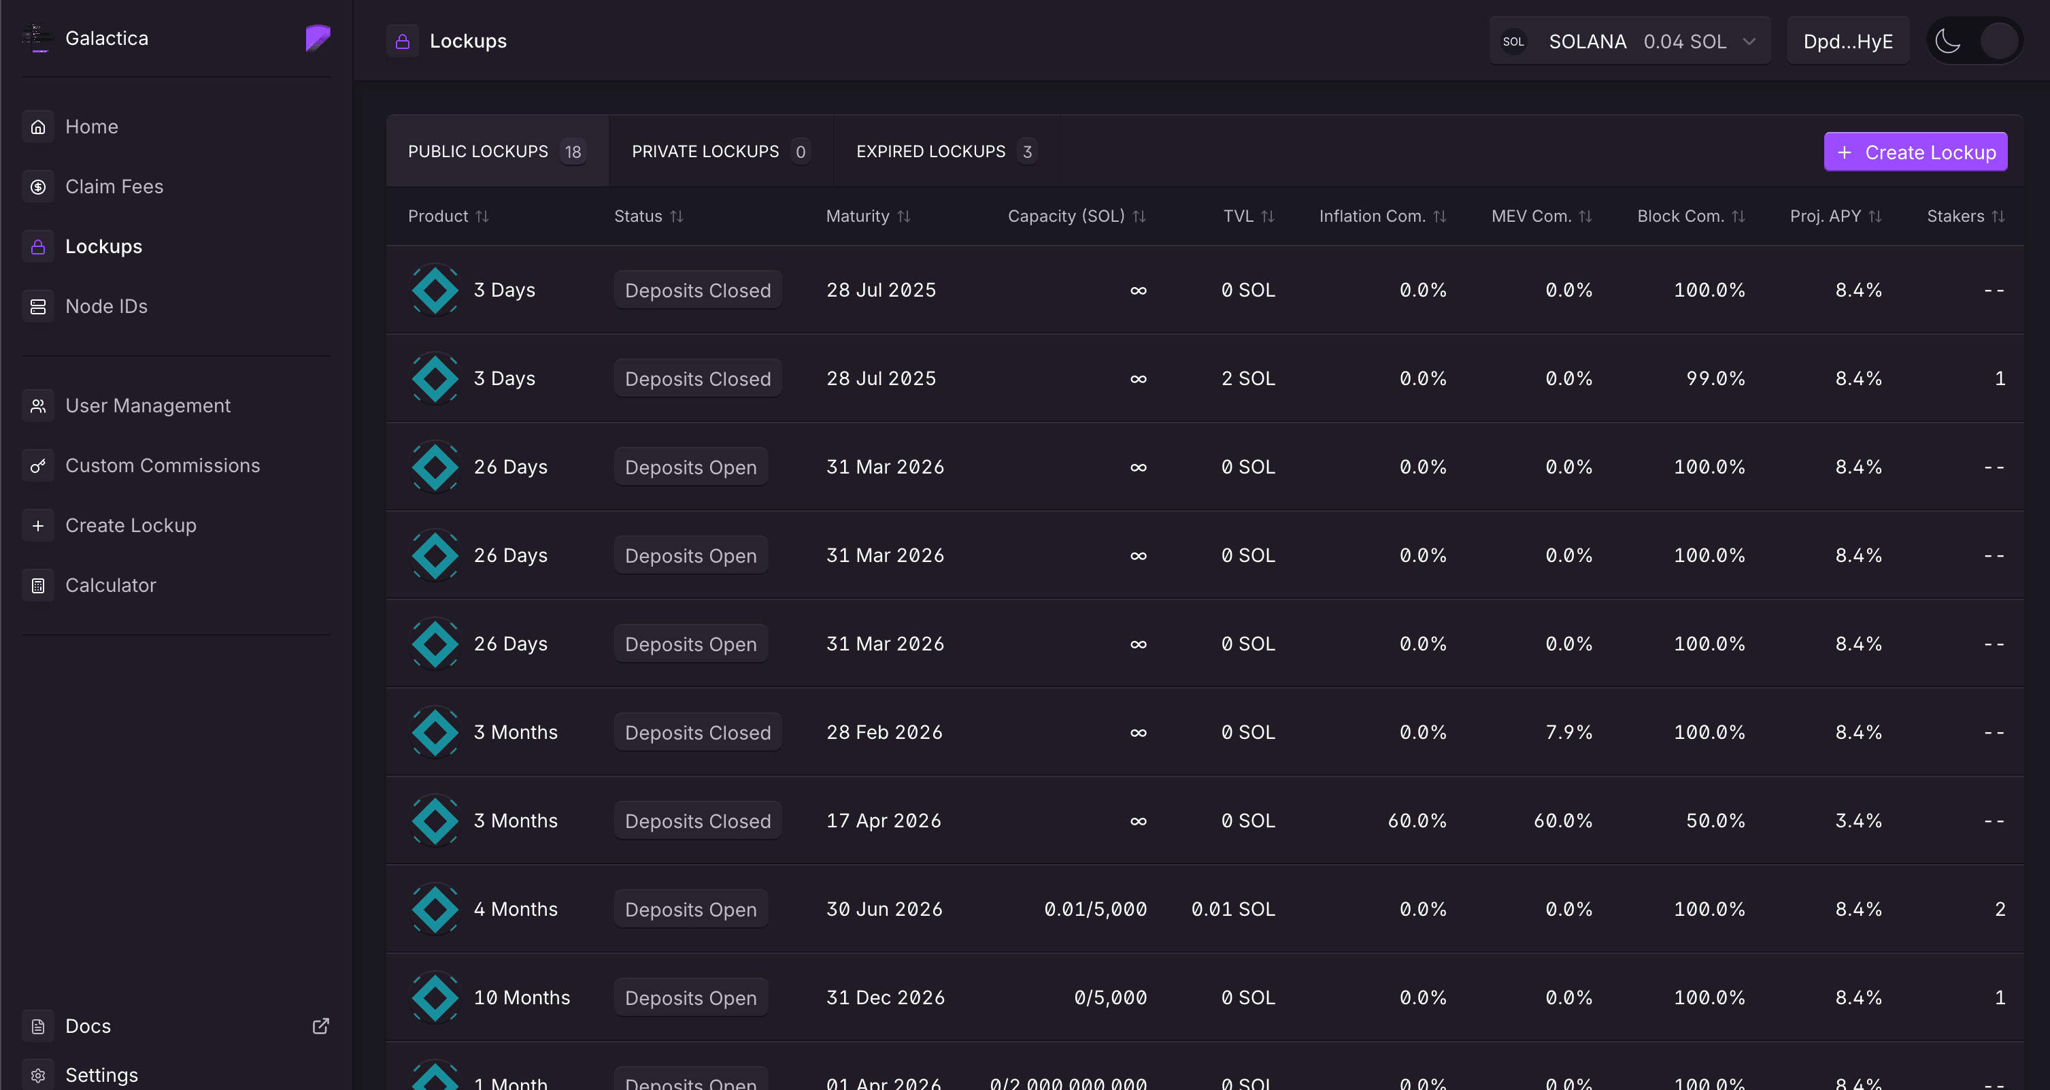Click the purple Create Lockup button

click(1915, 152)
